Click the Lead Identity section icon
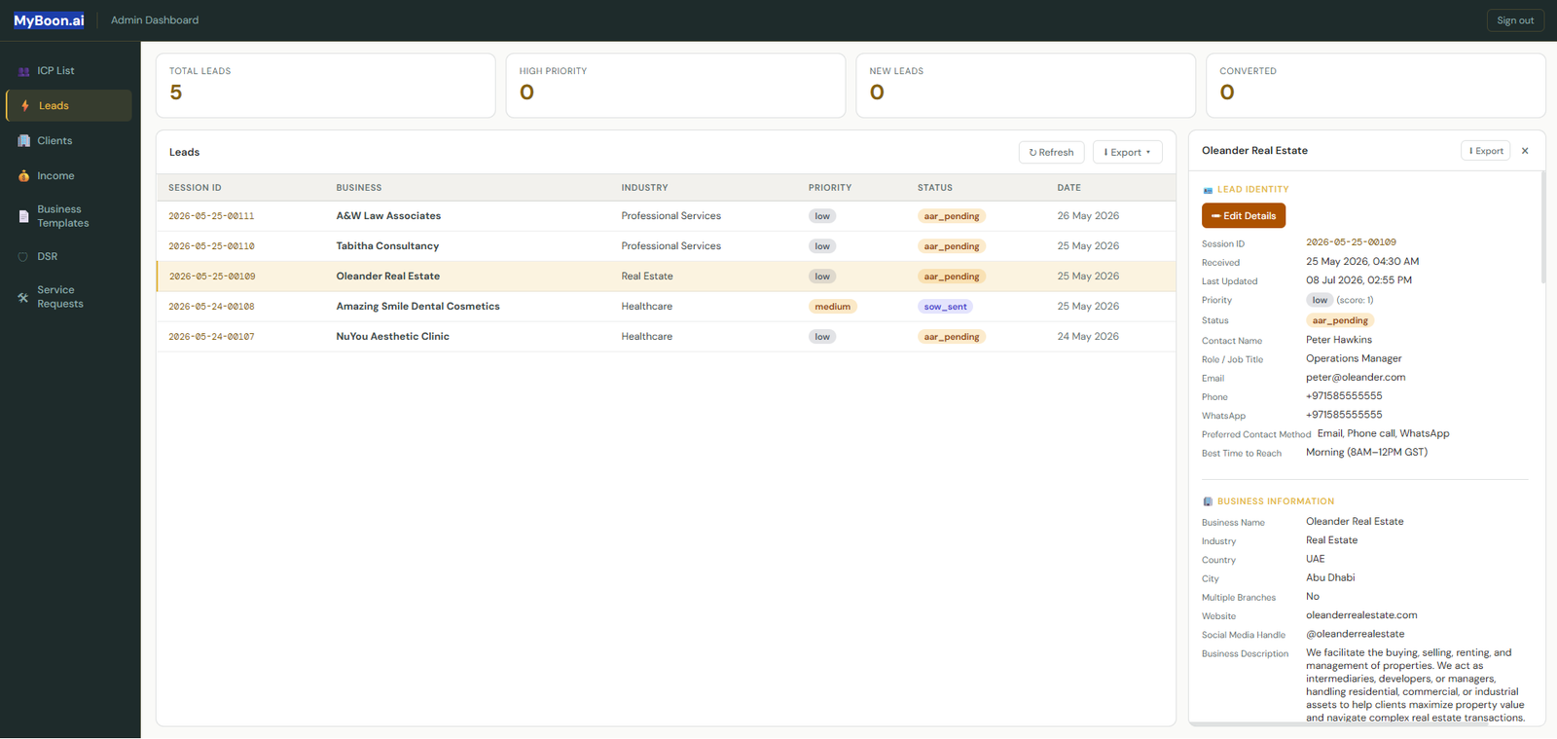The height and width of the screenshot is (739, 1557). pos(1208,190)
